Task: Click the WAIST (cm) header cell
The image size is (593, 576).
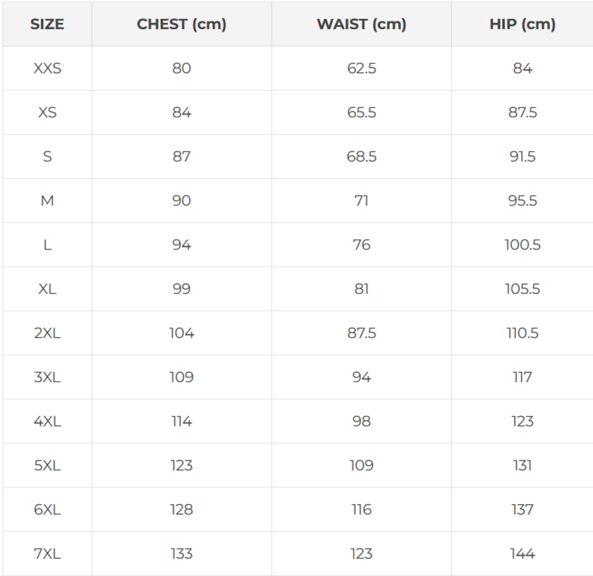Action: [362, 24]
